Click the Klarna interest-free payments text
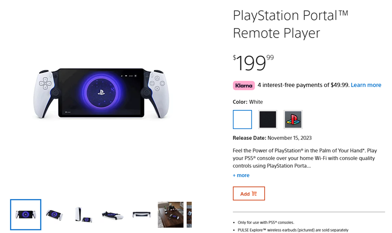Screen dimensions: 392x233 click(303, 85)
